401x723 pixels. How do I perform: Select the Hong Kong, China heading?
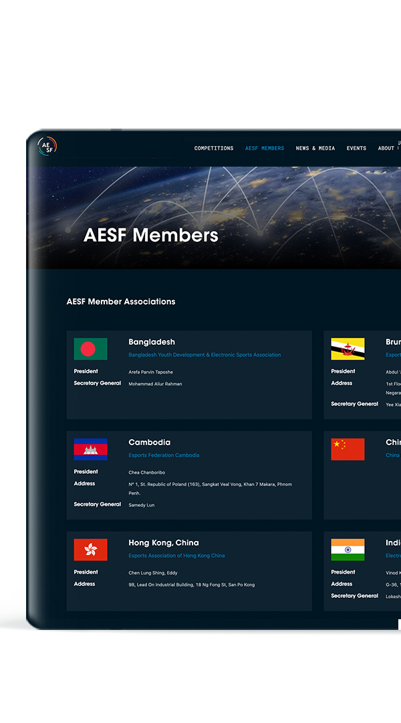164,543
